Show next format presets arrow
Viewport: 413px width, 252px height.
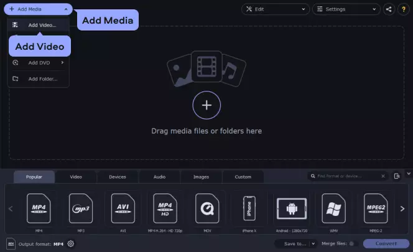tap(402, 209)
